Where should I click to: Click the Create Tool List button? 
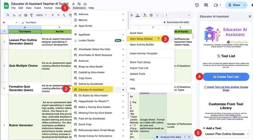(x=226, y=77)
